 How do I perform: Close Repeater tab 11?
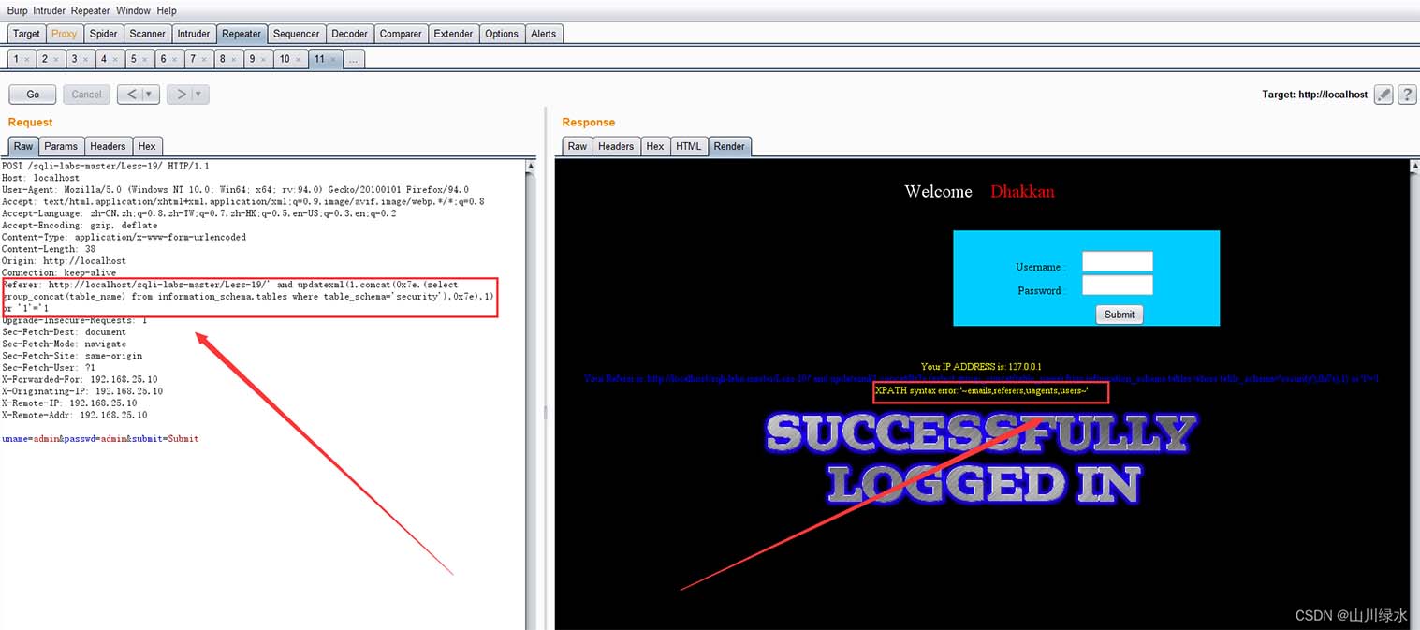pyautogui.click(x=332, y=60)
